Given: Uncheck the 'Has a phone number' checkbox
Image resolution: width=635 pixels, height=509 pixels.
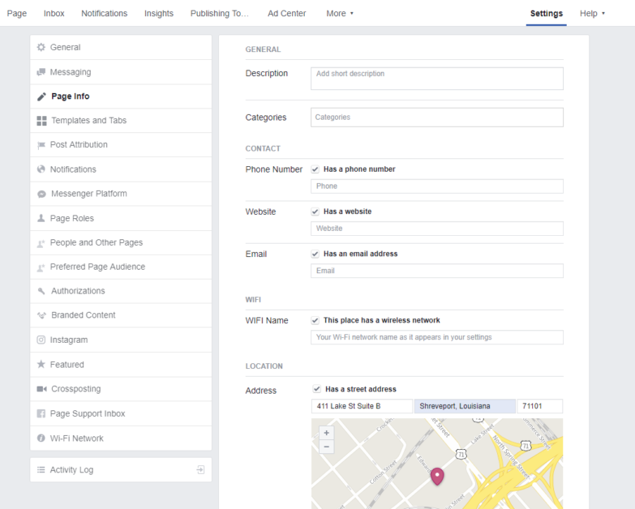Looking at the screenshot, I should click(315, 169).
